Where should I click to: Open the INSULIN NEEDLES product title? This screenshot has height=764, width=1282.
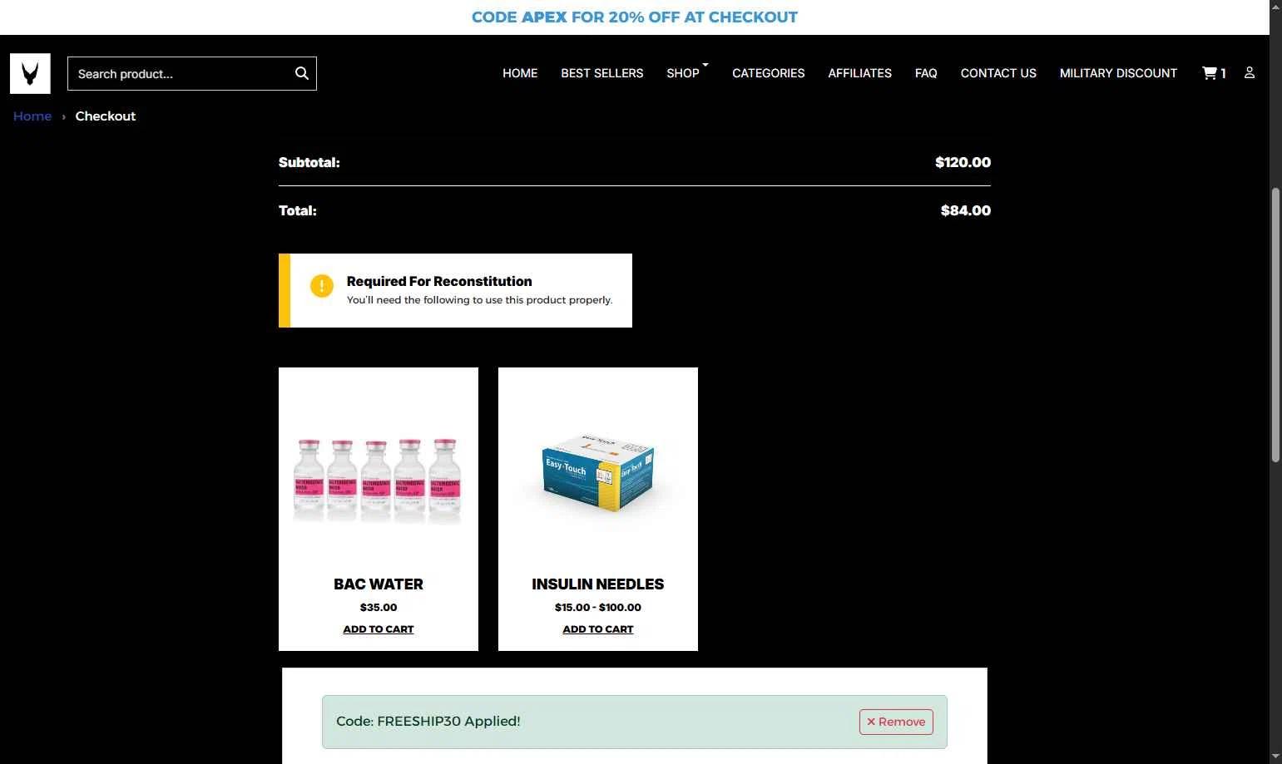[598, 584]
